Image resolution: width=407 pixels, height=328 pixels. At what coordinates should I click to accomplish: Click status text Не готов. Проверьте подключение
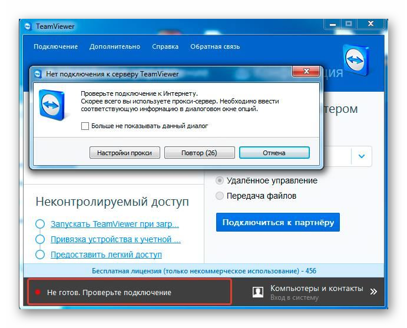pyautogui.click(x=109, y=293)
